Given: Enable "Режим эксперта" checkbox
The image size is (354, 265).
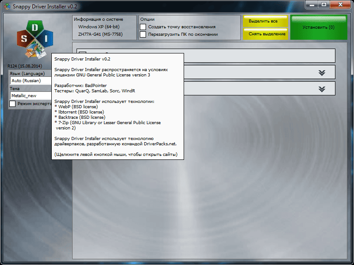Looking at the screenshot, I should pos(12,104).
